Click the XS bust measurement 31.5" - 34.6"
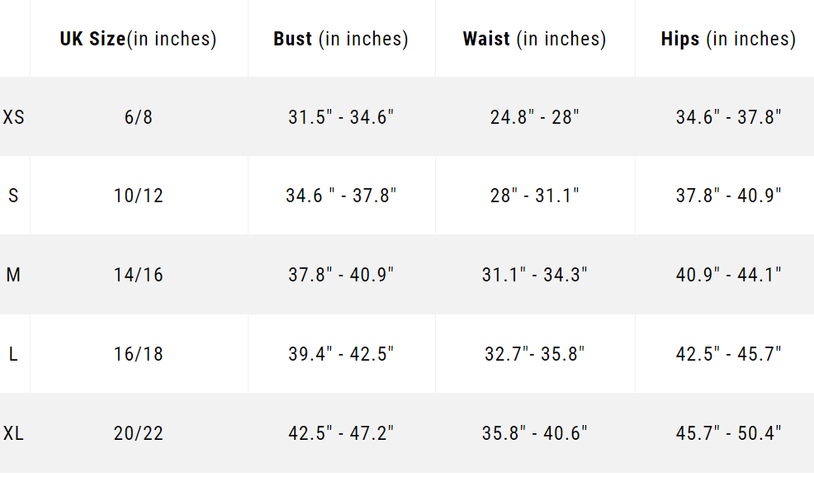 coord(341,117)
